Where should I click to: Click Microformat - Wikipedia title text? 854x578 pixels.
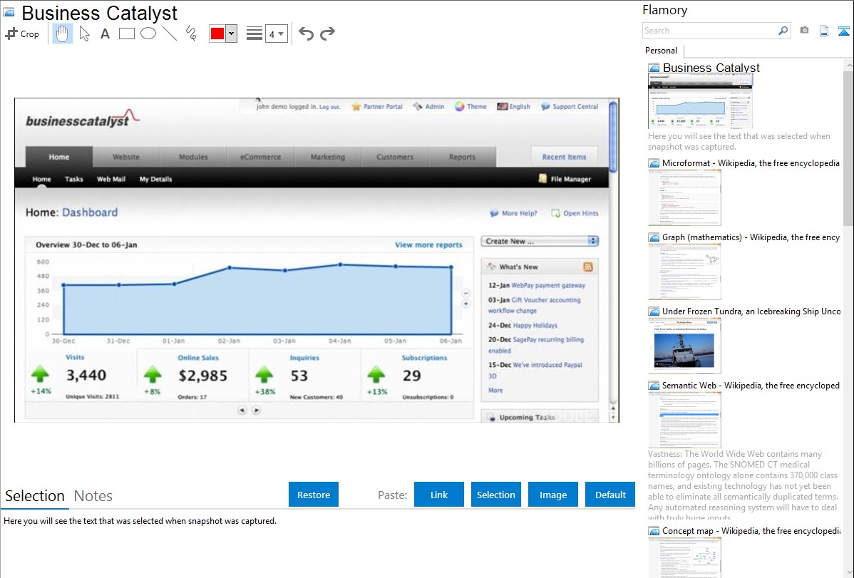(x=751, y=163)
